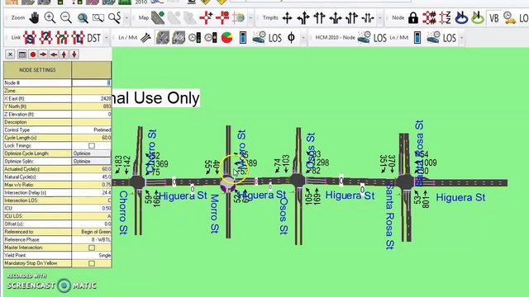Click the Reference Phase 8 - WBTL value

[92, 239]
